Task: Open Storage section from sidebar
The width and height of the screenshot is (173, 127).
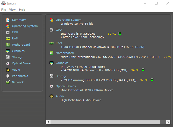Action: click(18, 57)
